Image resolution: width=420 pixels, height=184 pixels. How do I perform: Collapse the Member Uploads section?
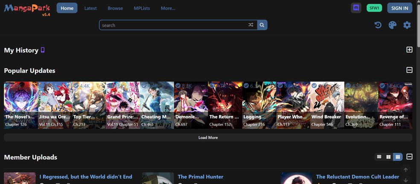tap(409, 157)
